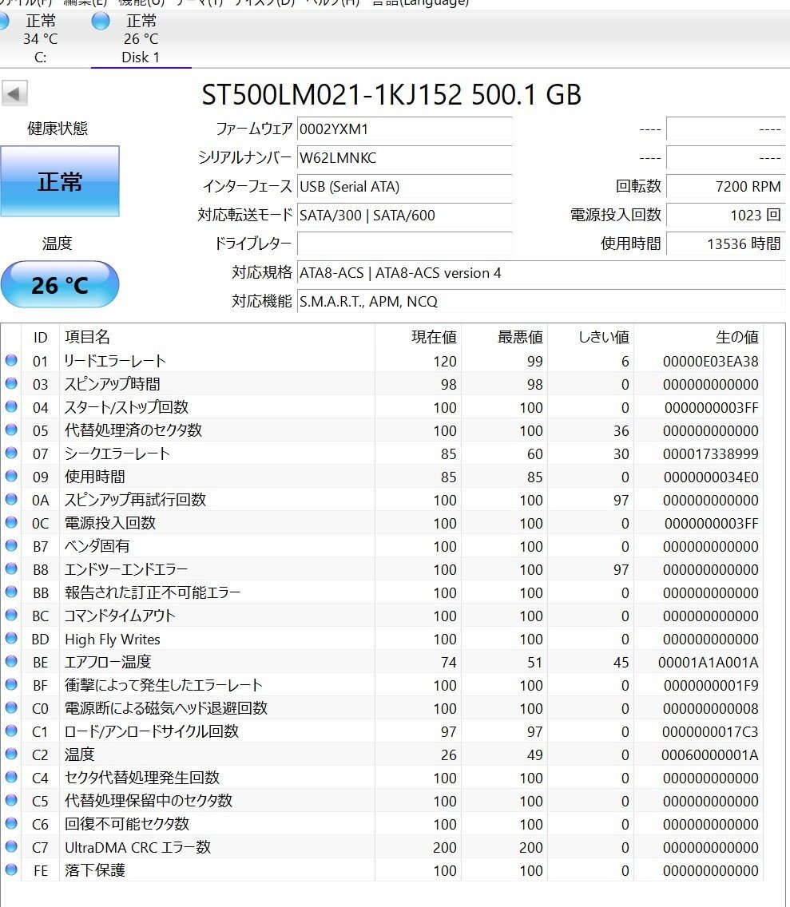The width and height of the screenshot is (790, 907).
Task: Click the status icon for エアフロー温度
Action: [x=11, y=662]
